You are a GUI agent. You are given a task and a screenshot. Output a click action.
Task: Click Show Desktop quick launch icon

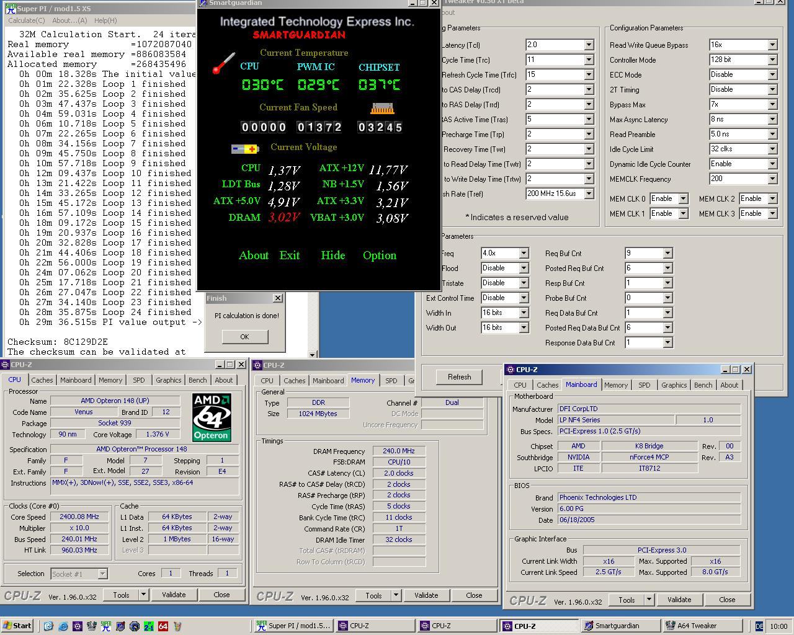[48, 626]
